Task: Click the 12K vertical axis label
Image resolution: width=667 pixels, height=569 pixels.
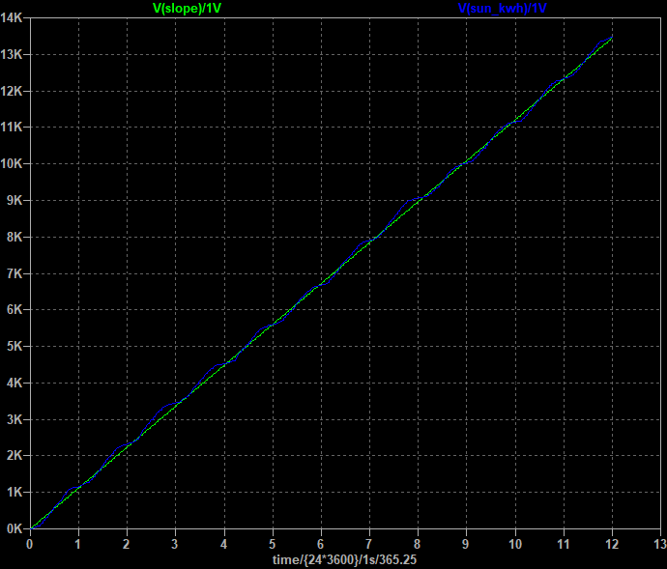Action: click(x=12, y=91)
